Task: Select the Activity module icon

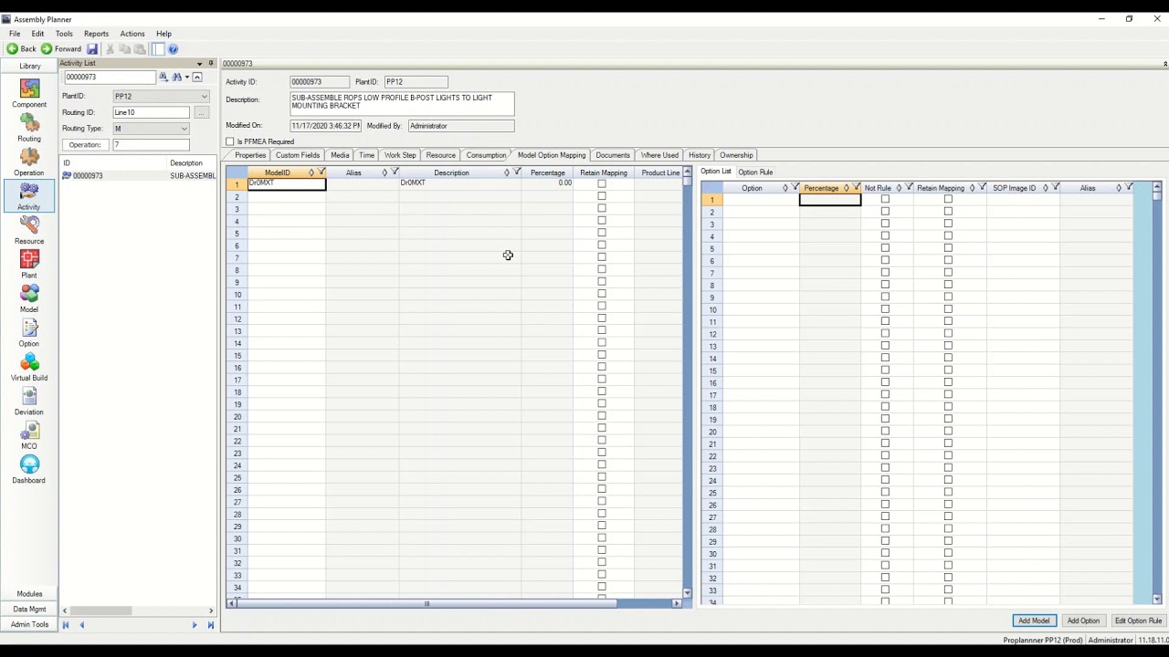Action: [x=29, y=195]
